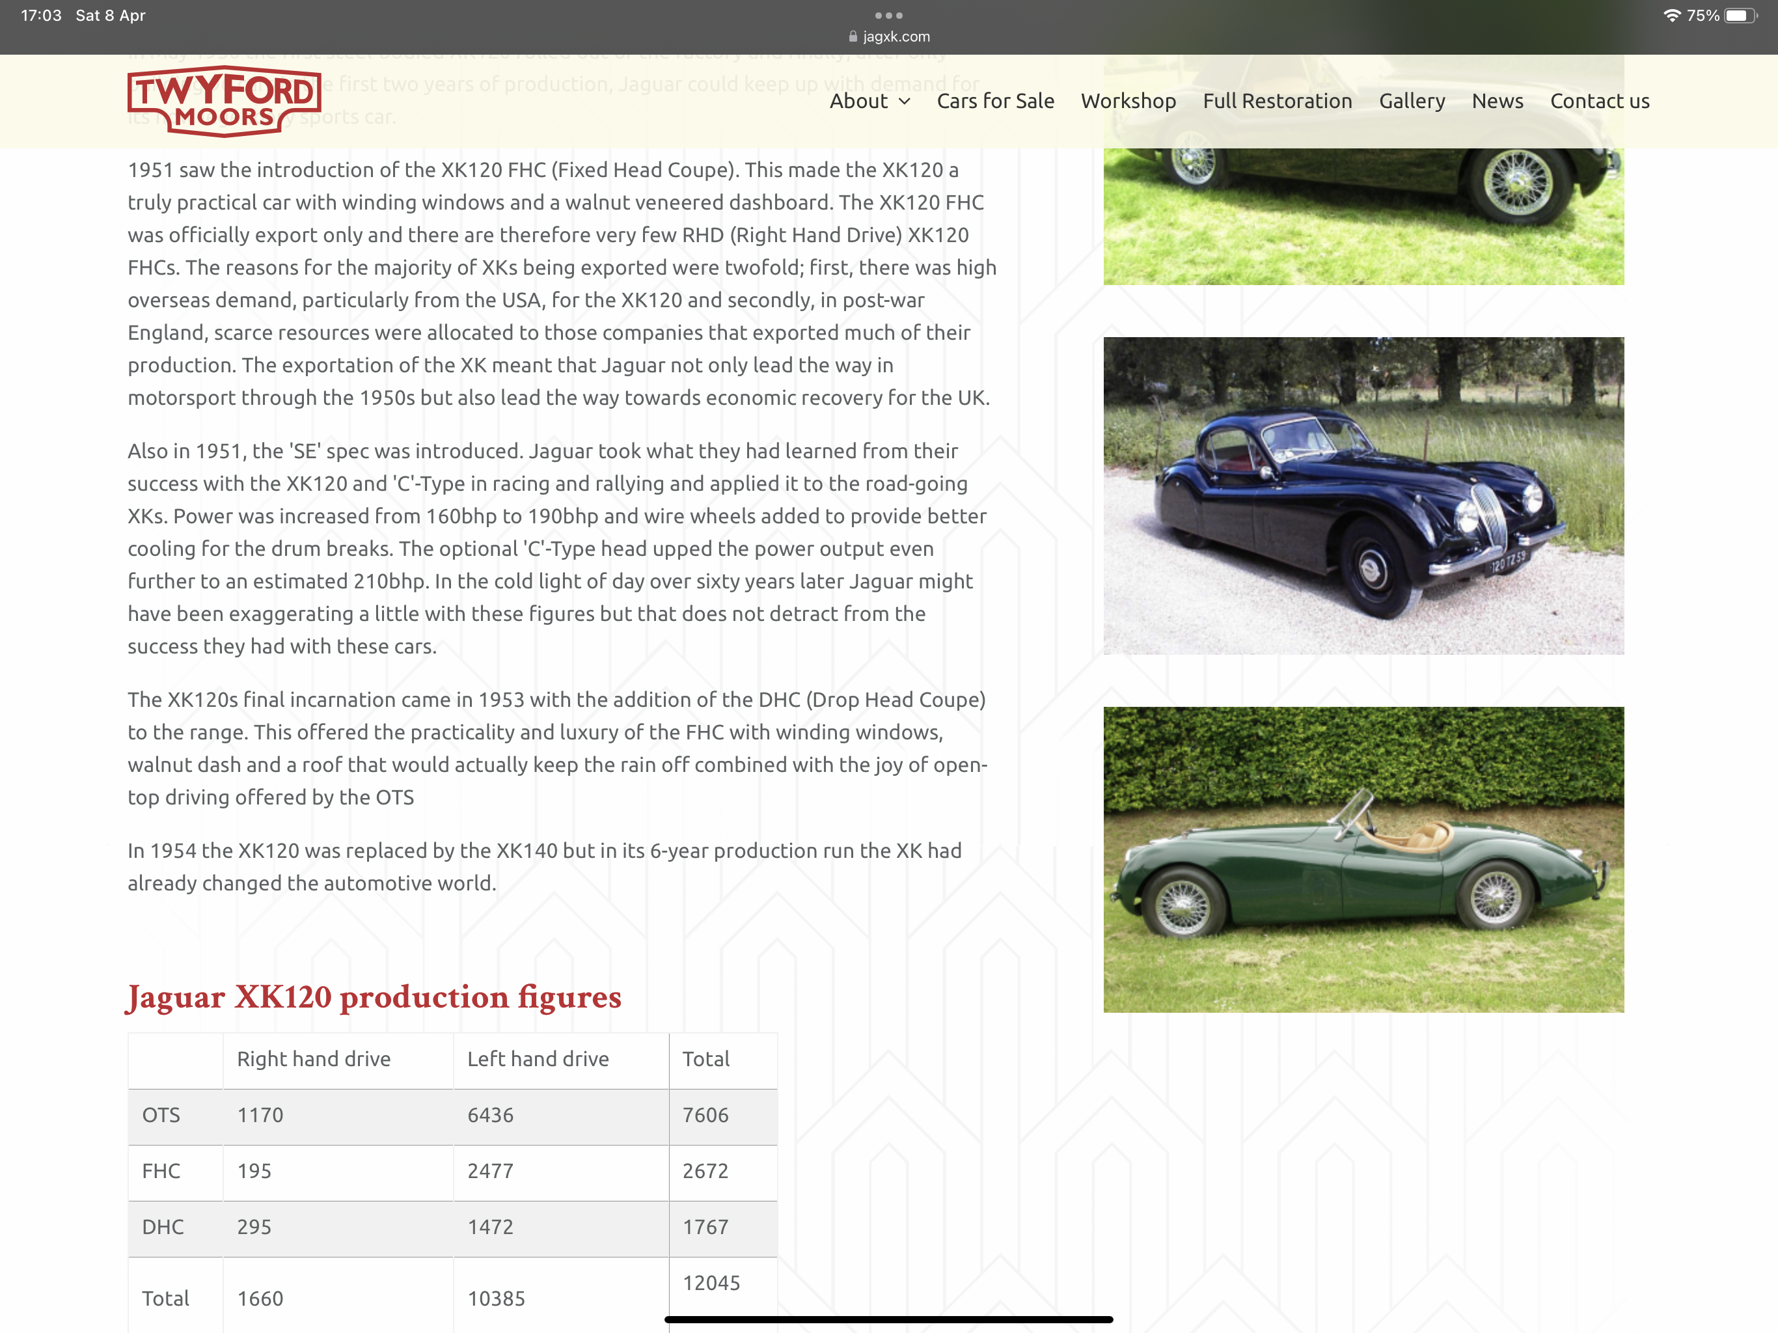
Task: Open the green XK120 roadster photo
Action: coord(1362,859)
